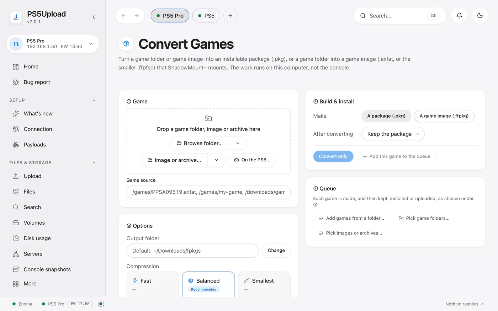498x311 pixels.
Task: Choose Smallest compression
Action: pyautogui.click(x=264, y=284)
